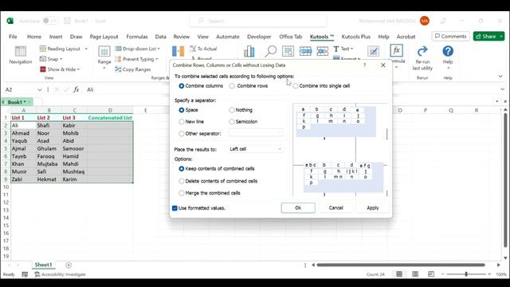Expand the Reading Layout dropdown arrow

point(86,49)
